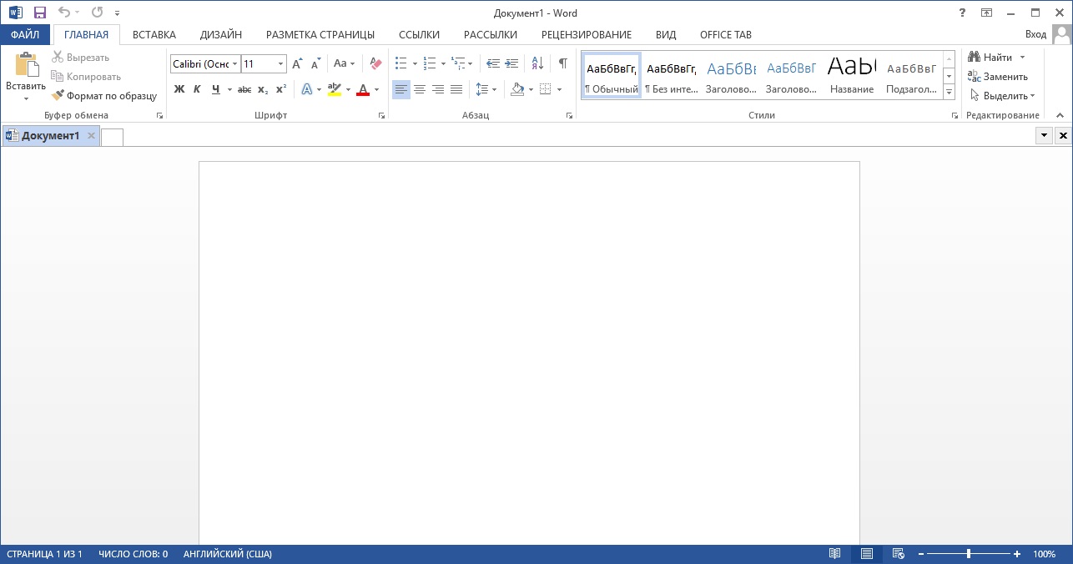Viewport: 1073px width, 564px height.
Task: Click the bulleted list icon
Action: (x=400, y=63)
